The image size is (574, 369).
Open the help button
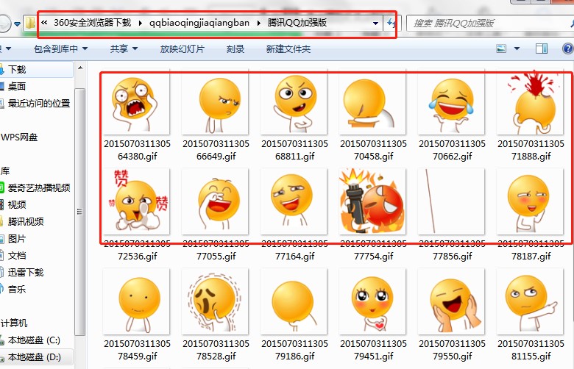(x=568, y=49)
